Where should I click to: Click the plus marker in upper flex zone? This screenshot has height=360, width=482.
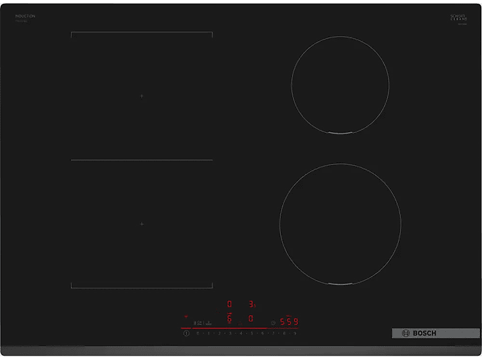point(142,96)
